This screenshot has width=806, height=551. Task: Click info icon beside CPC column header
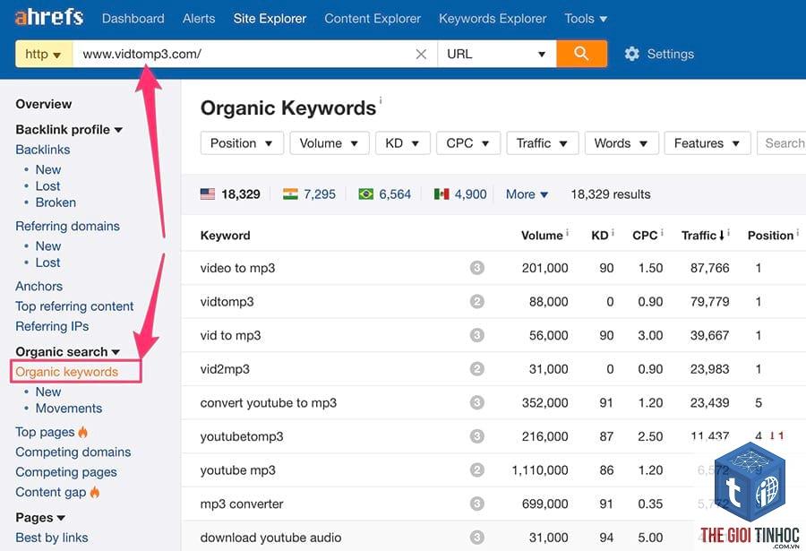point(662,233)
